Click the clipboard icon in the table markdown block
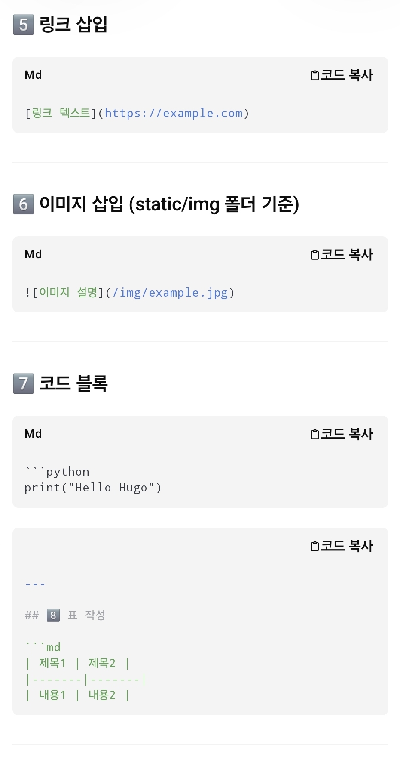400x763 pixels. (315, 547)
